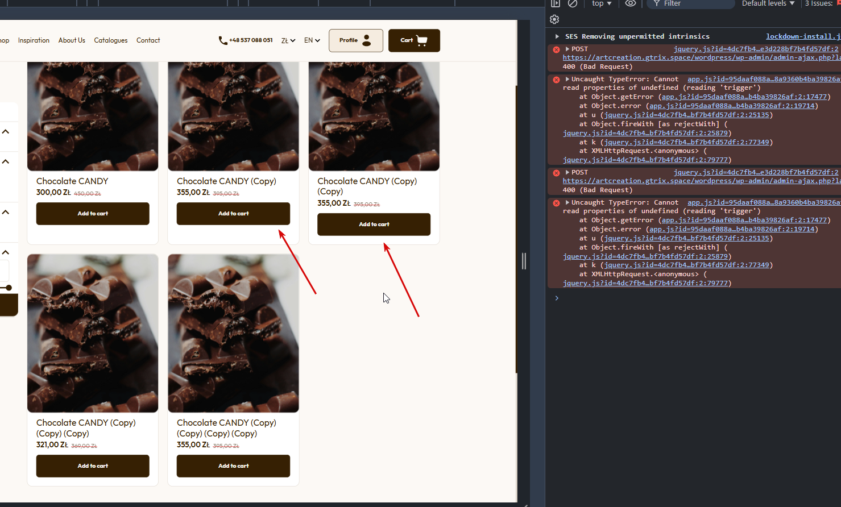This screenshot has width=841, height=507.
Task: Open live expression via the eye icon
Action: 631,3
